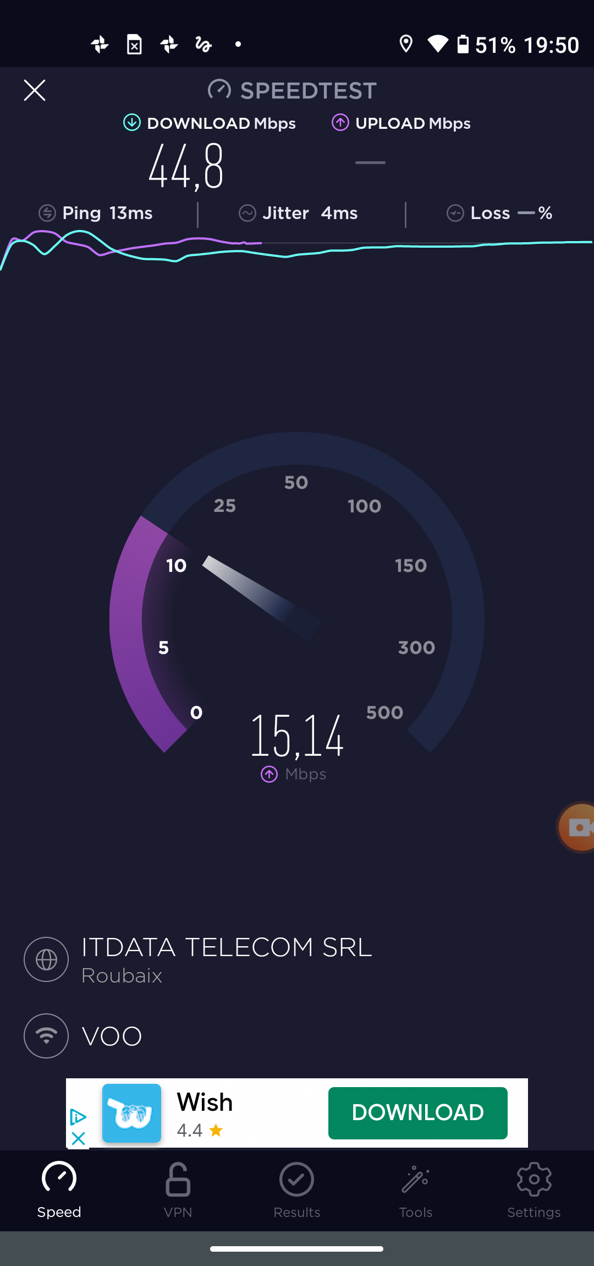Close the Wish ad with the X
594x1266 pixels.
[79, 1138]
